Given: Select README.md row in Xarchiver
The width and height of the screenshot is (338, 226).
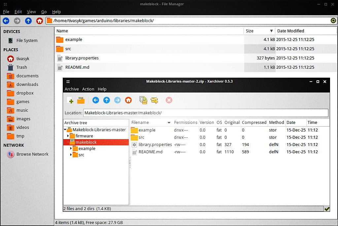Looking at the screenshot, I should pos(230,152).
